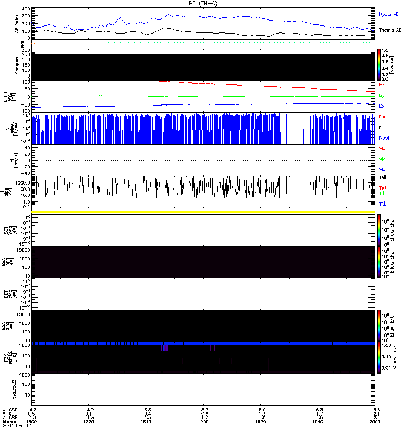Image resolution: width=406 pixels, height=433 pixels.
Task: Click the Keogram counts color bar
Action: [x=379, y=65]
